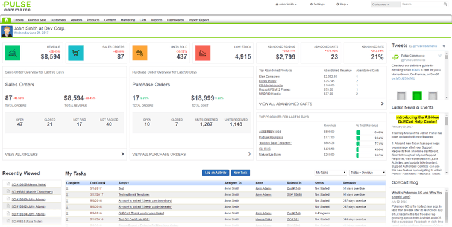The height and width of the screenshot is (227, 452).
Task: Open the Orders menu
Action: (19, 20)
